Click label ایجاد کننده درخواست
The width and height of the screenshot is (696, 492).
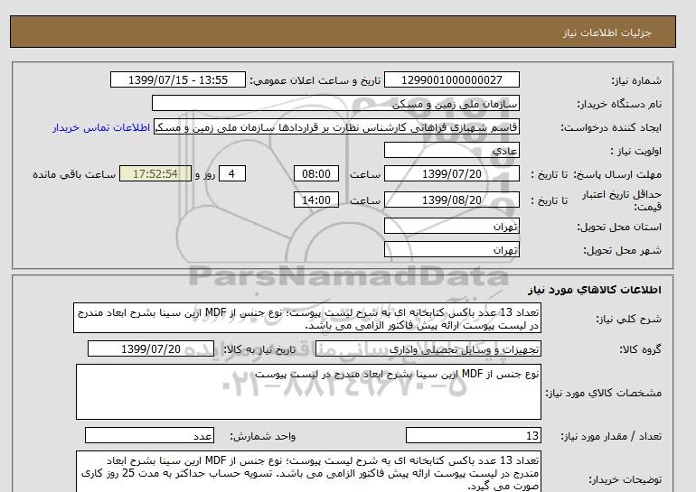pos(611,127)
